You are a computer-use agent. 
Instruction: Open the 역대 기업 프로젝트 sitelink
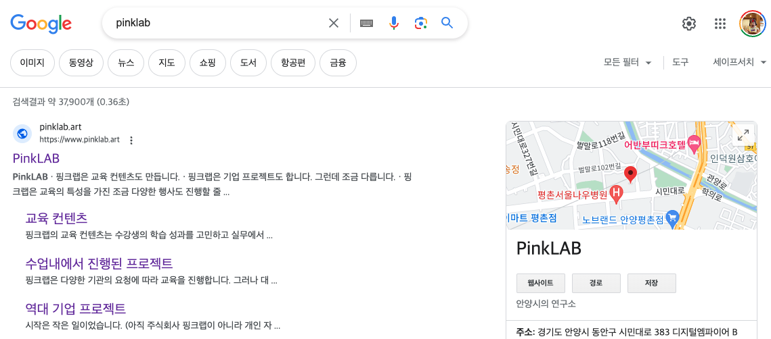point(76,309)
